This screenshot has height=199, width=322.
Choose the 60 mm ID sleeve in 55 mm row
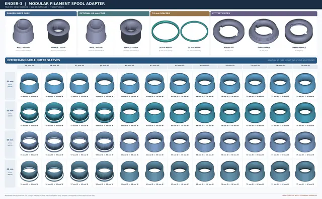[x=130, y=113]
